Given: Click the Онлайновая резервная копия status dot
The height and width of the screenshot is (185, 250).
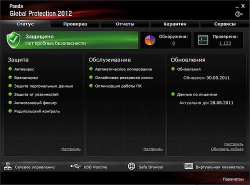Looking at the screenshot, I should click(x=91, y=77).
